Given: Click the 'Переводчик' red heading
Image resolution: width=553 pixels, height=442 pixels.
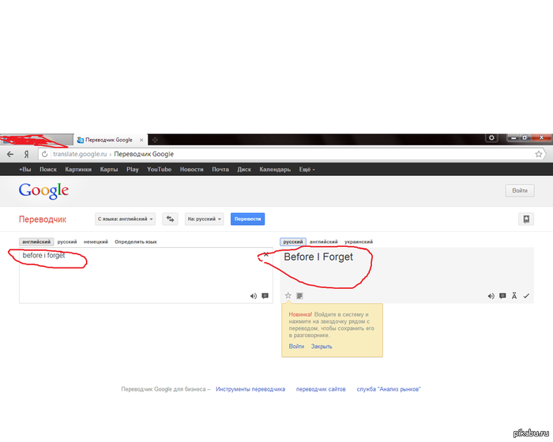Looking at the screenshot, I should click(43, 219).
